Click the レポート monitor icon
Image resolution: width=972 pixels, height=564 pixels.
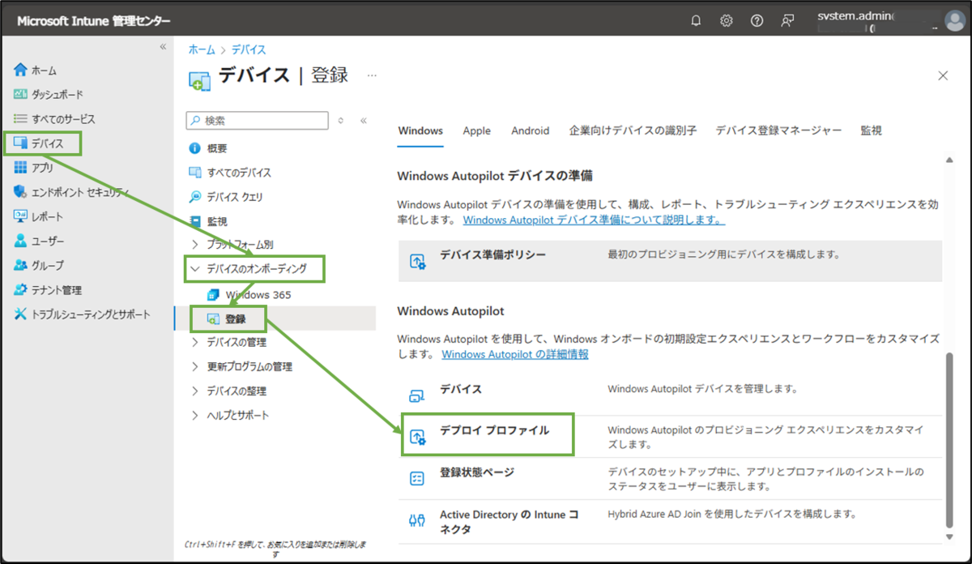tap(21, 216)
